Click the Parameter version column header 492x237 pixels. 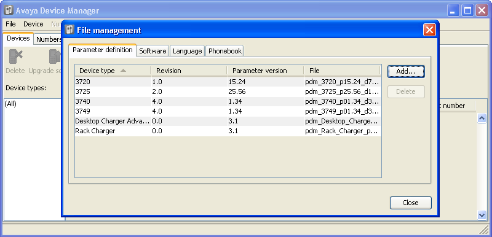(x=265, y=71)
